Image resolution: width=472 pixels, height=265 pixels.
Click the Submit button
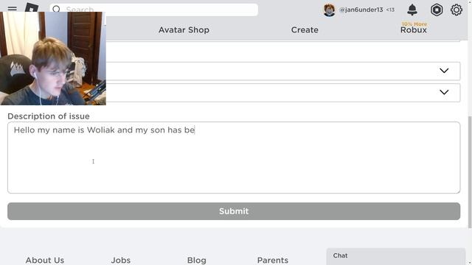point(234,211)
